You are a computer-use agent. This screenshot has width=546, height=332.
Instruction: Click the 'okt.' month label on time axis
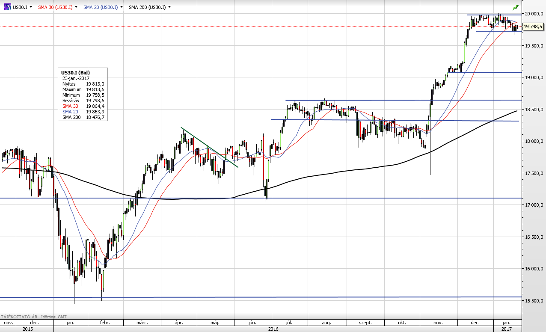(x=403, y=323)
